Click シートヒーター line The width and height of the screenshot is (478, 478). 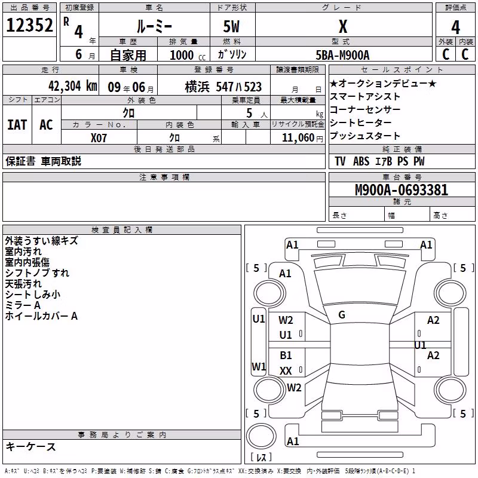coord(361,122)
